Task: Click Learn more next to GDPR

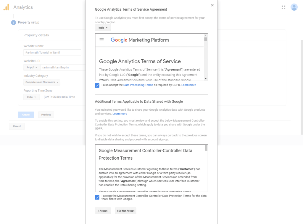Action: pos(188,85)
